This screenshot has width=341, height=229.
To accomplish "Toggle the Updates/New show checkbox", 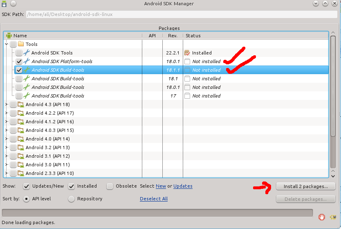I will click(26, 186).
